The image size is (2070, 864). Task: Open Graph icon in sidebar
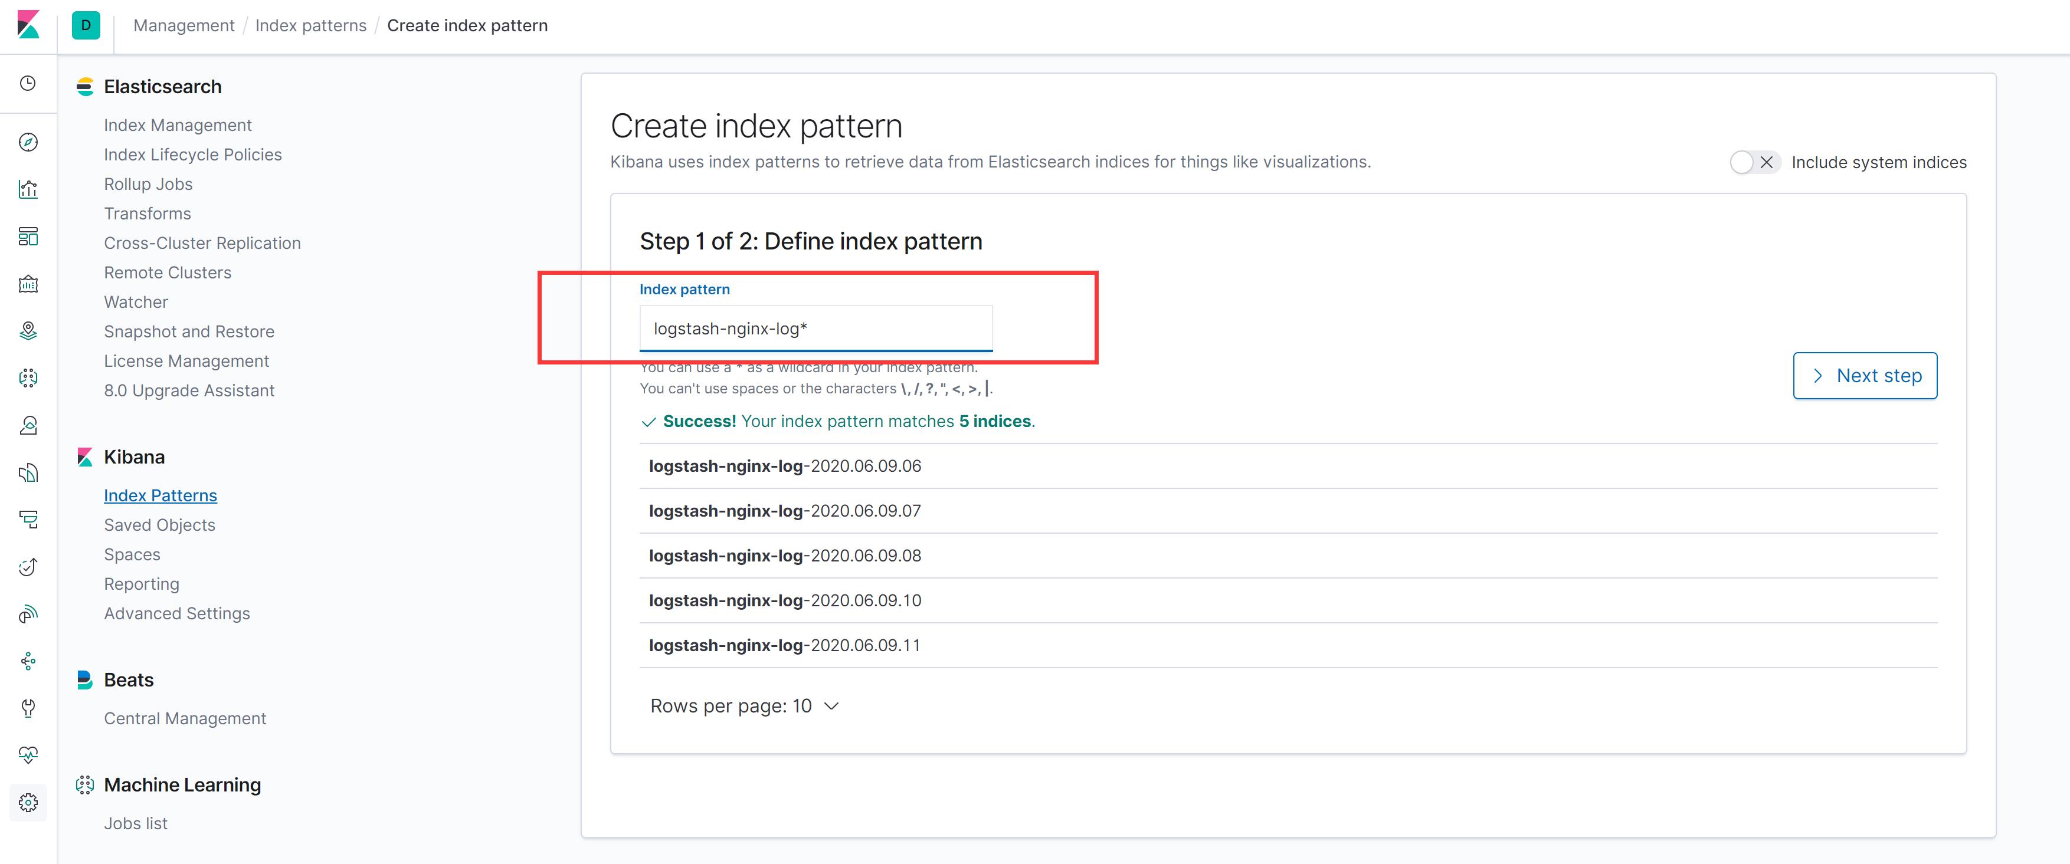[28, 662]
